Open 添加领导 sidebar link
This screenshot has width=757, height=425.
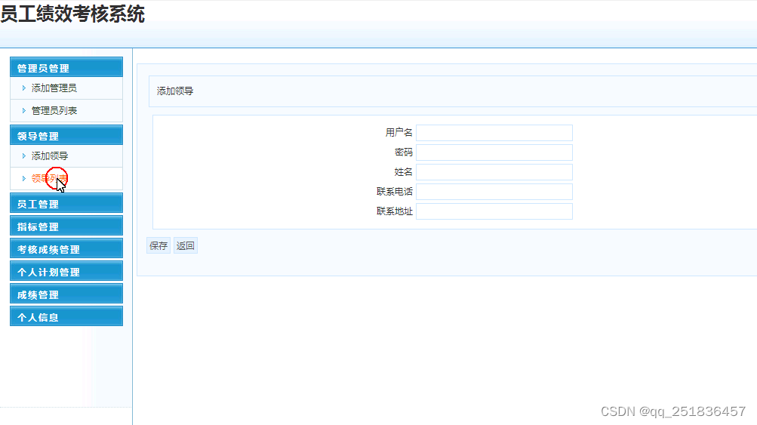coord(50,156)
